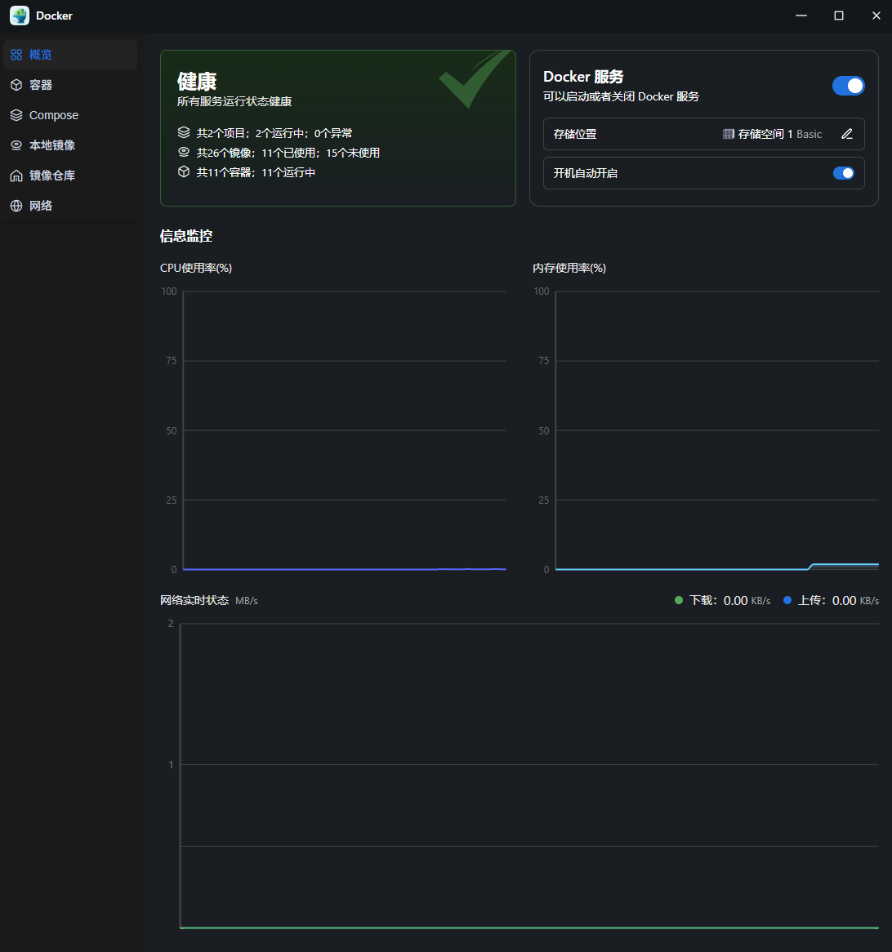Toggle the 下载 legend in network chart
892x952 pixels.
pyautogui.click(x=678, y=599)
